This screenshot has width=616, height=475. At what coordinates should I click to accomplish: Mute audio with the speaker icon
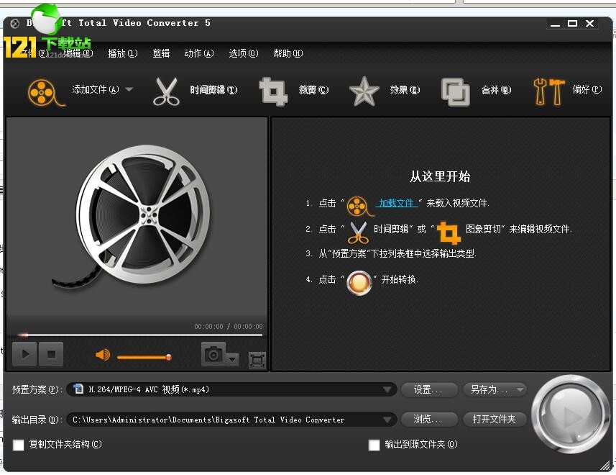click(103, 355)
